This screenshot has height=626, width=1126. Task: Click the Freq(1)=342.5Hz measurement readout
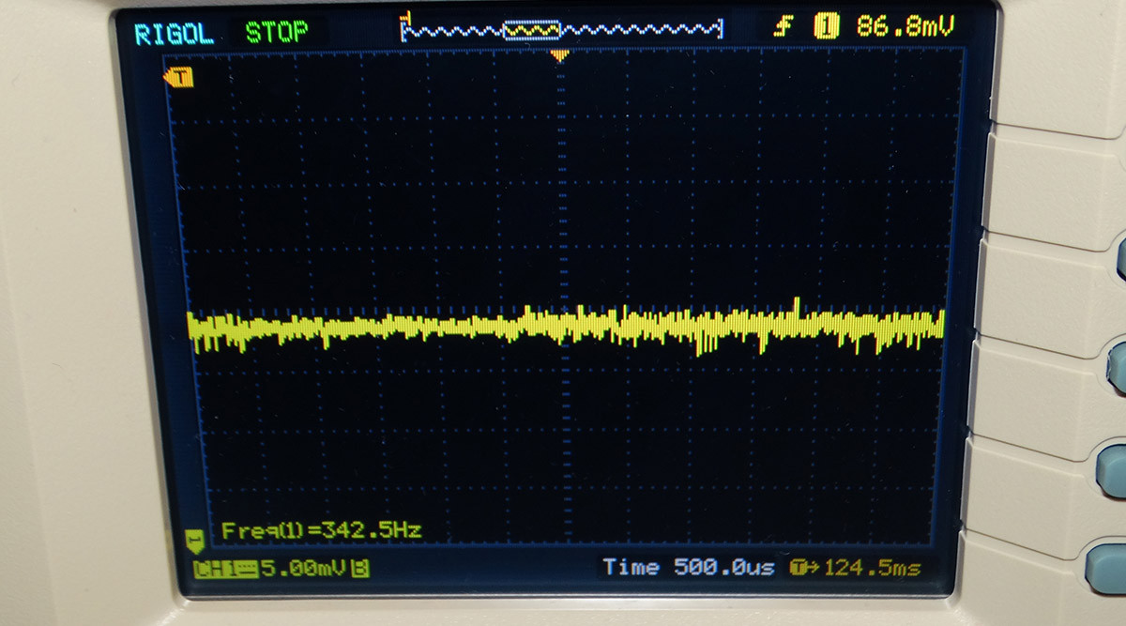point(321,531)
